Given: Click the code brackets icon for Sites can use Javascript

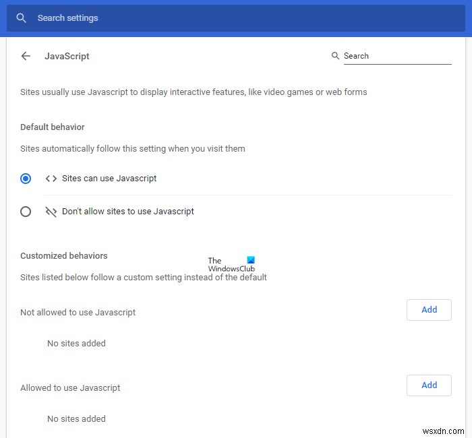Looking at the screenshot, I should coord(51,179).
